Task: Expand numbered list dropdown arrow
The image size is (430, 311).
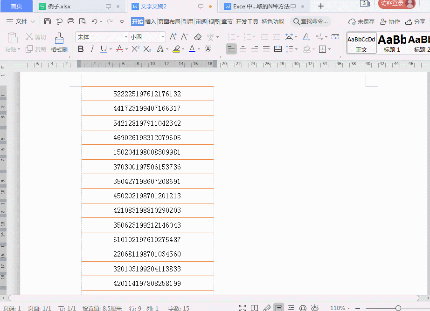Action: (254, 37)
